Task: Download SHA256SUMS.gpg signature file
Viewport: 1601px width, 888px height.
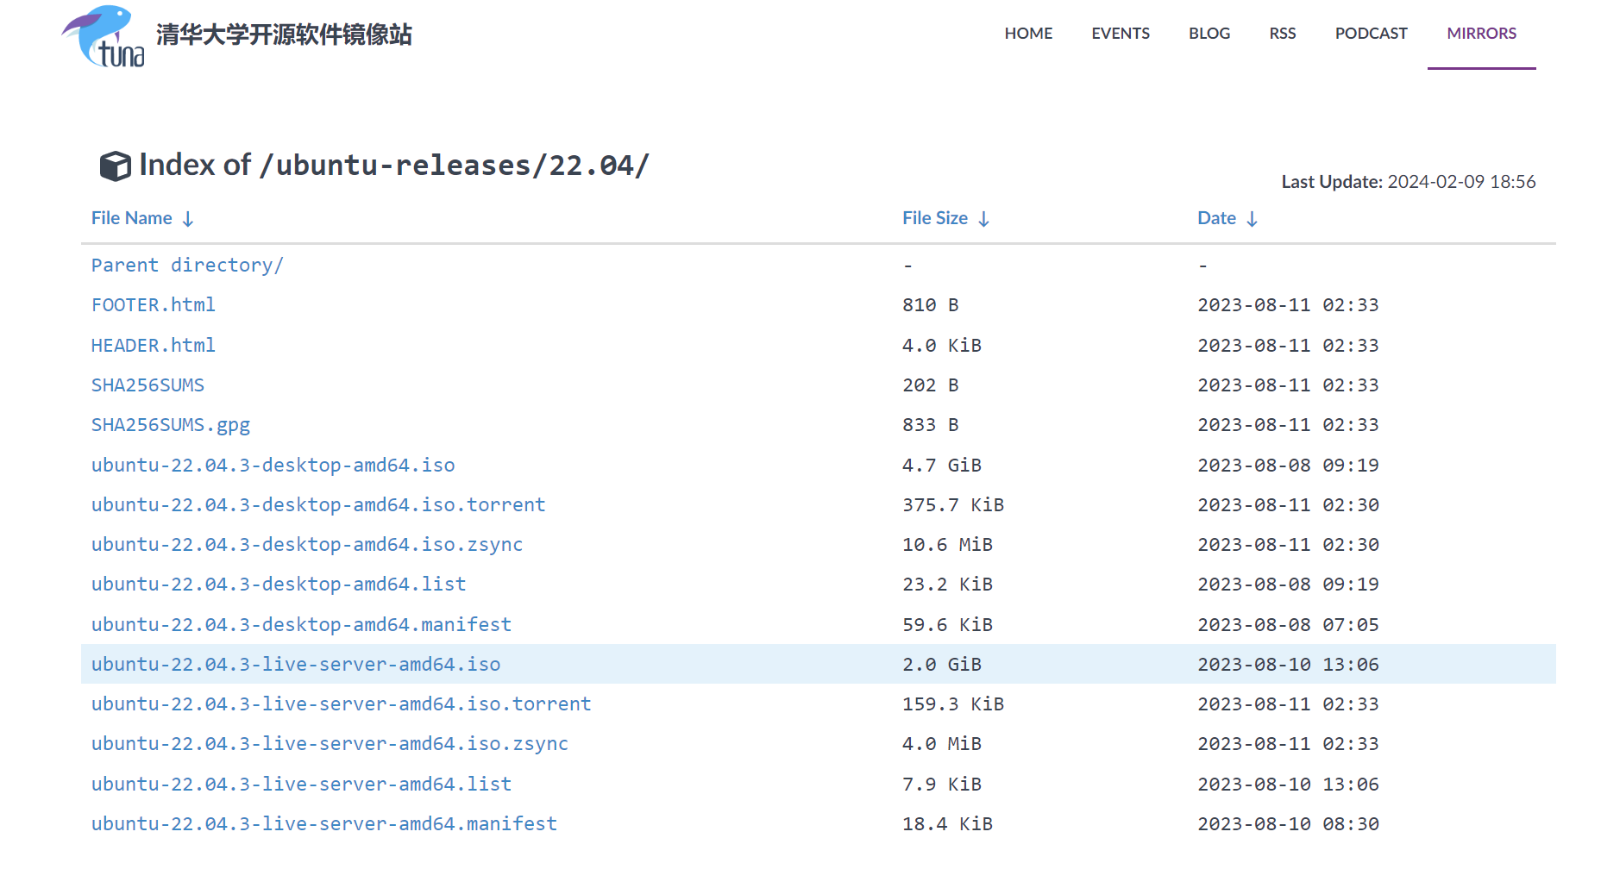Action: pos(171,425)
